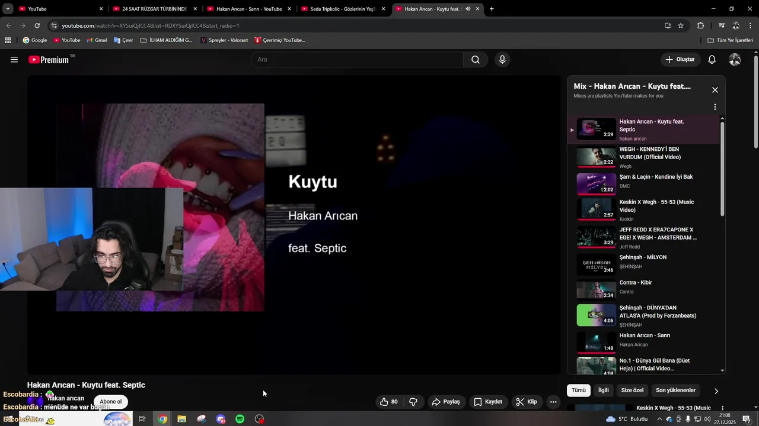Play Contra - Kibir from mix

tap(643, 289)
